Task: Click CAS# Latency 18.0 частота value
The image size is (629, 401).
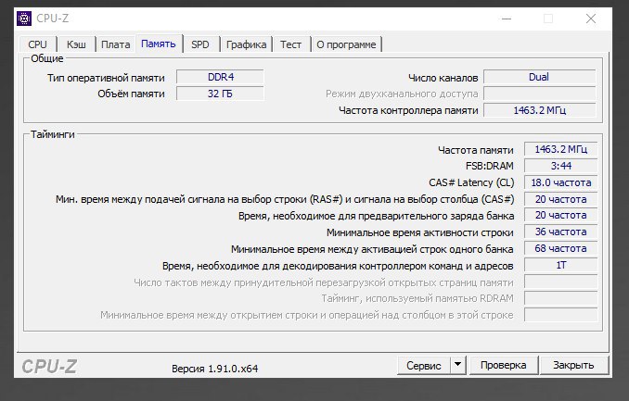Action: point(560,182)
